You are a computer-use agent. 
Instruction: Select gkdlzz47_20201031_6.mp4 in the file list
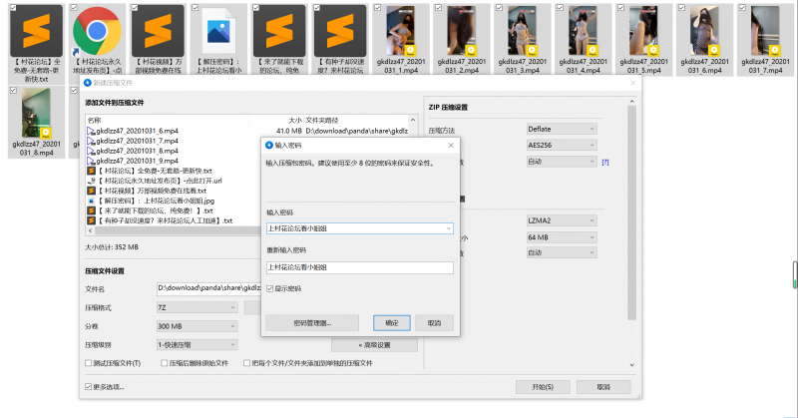coord(136,131)
